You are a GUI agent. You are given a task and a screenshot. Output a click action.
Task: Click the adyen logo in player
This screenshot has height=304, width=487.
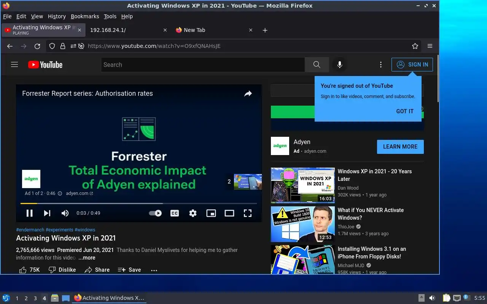(31, 179)
